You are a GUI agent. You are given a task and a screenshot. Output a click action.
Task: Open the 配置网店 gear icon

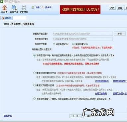(24, 9)
